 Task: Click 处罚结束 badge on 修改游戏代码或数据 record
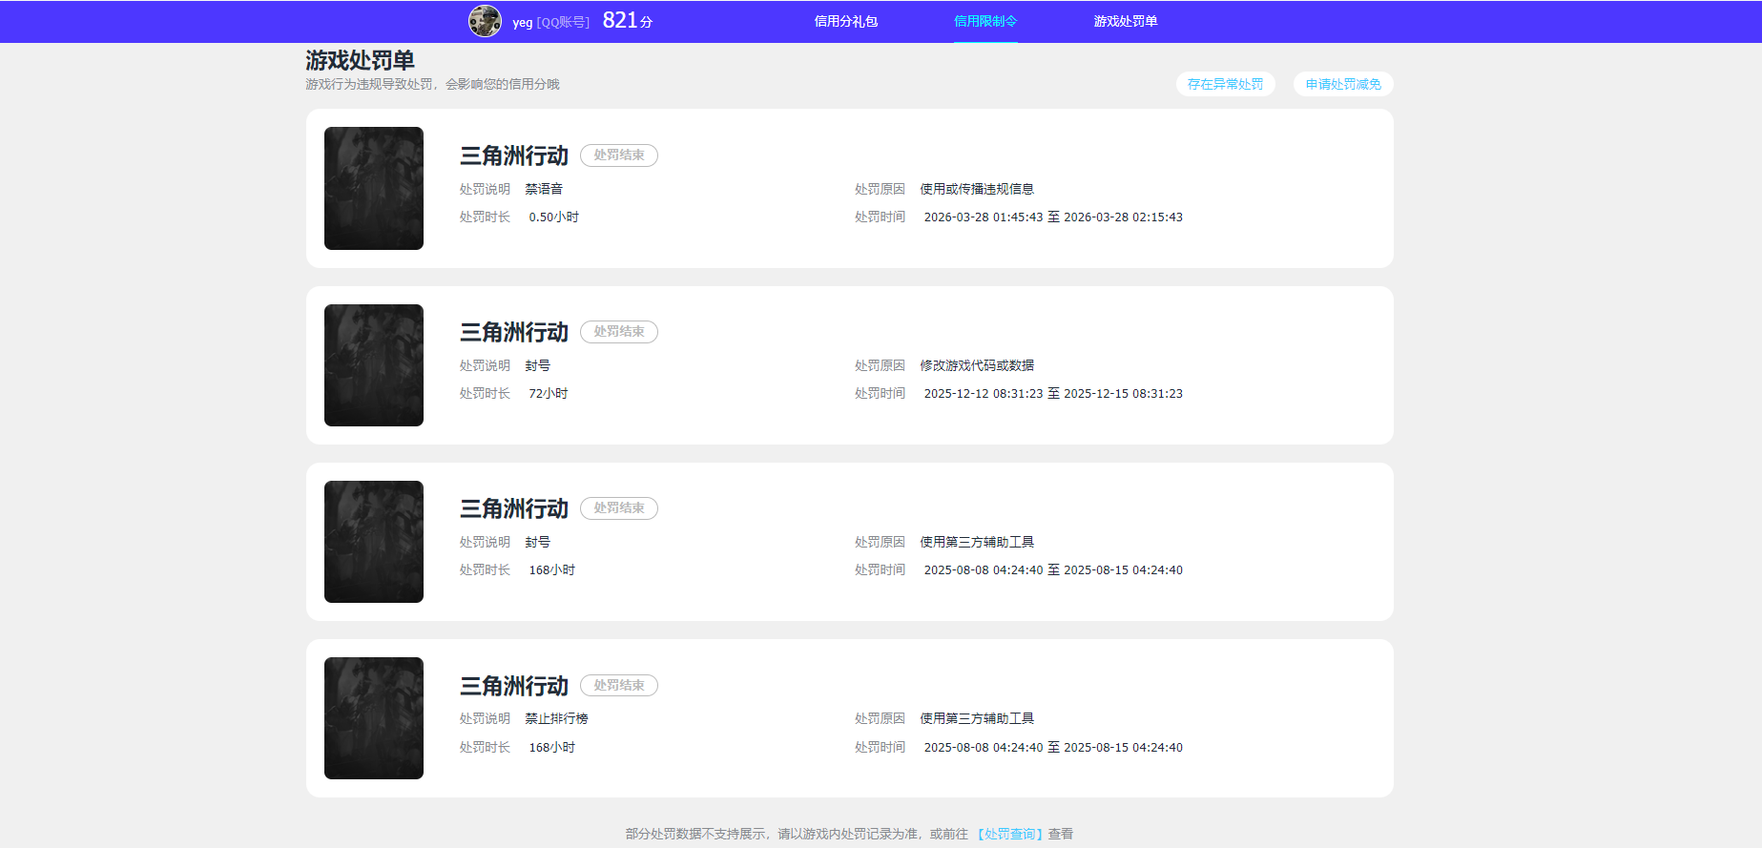click(x=619, y=332)
